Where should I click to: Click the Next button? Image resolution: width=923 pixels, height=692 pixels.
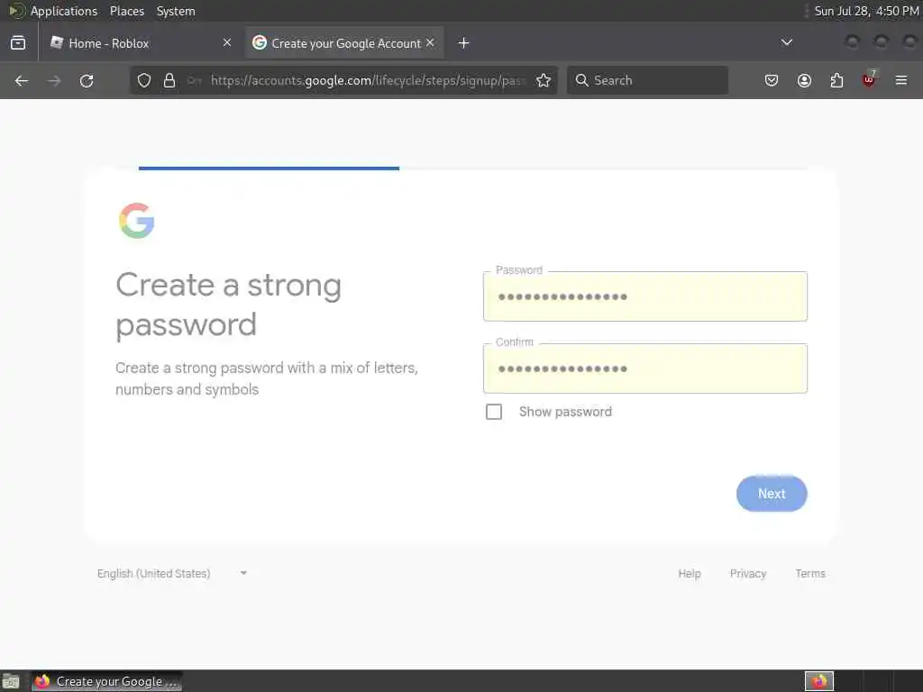772,494
